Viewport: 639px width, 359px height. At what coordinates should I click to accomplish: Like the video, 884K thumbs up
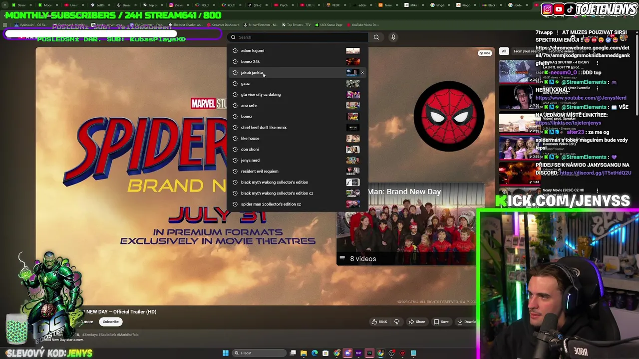(379, 322)
